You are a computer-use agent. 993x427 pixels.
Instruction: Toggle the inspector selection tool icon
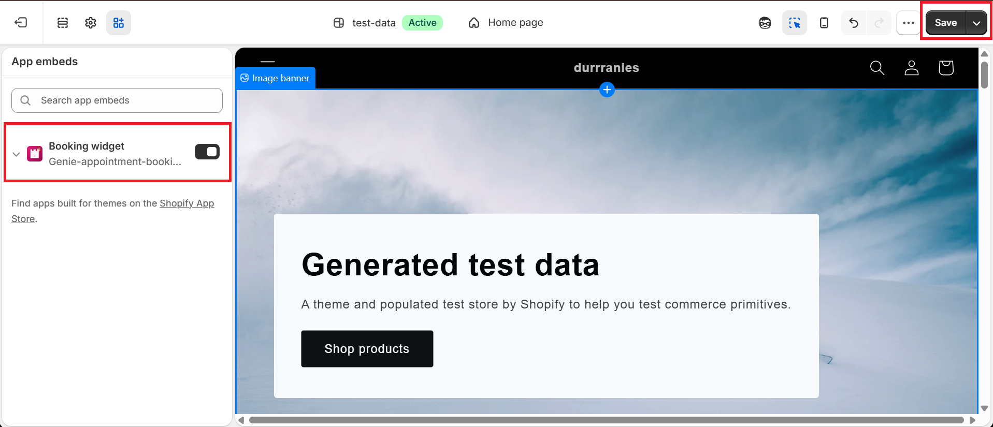click(x=795, y=23)
